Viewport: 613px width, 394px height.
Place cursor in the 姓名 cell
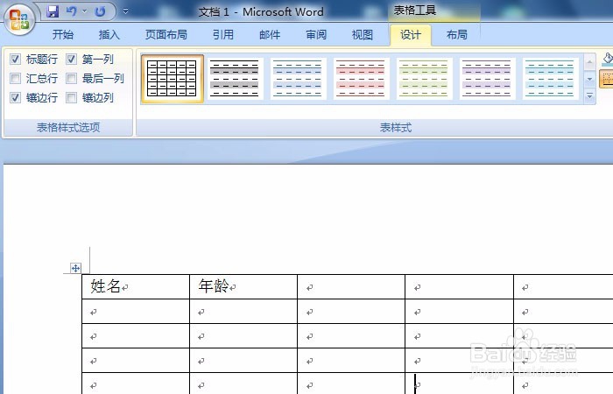pyautogui.click(x=136, y=286)
